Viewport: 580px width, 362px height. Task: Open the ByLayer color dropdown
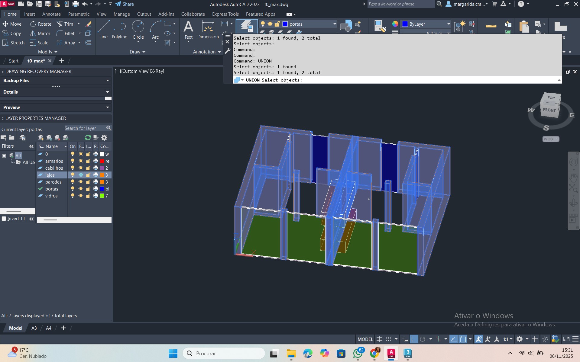click(x=448, y=24)
